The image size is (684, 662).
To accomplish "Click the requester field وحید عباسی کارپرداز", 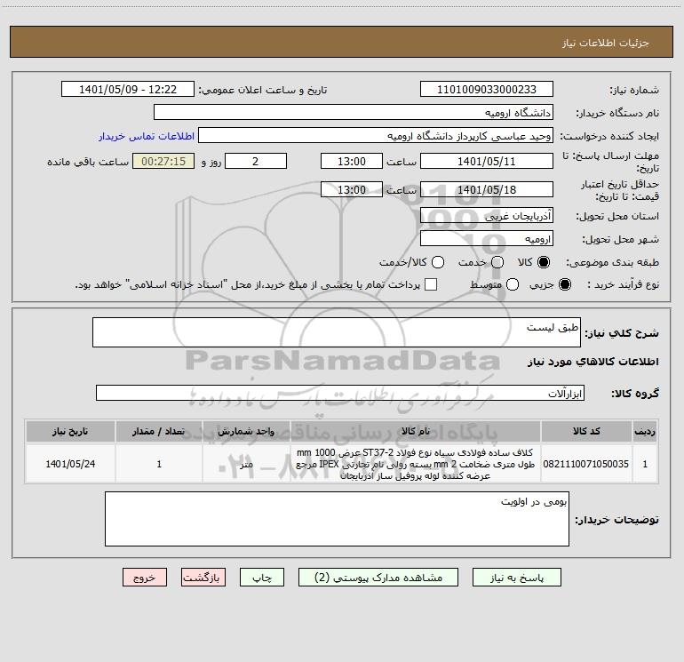I will [376, 135].
